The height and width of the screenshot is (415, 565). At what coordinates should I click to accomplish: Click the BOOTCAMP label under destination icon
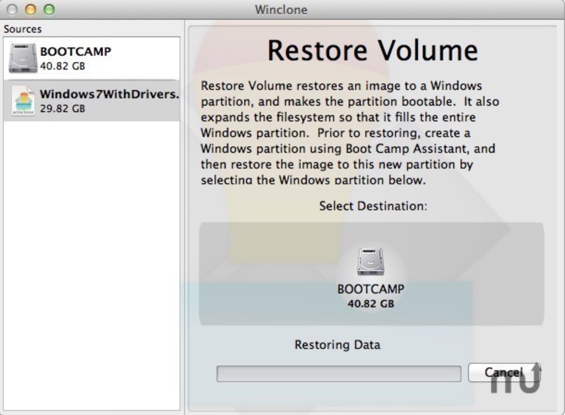click(371, 289)
